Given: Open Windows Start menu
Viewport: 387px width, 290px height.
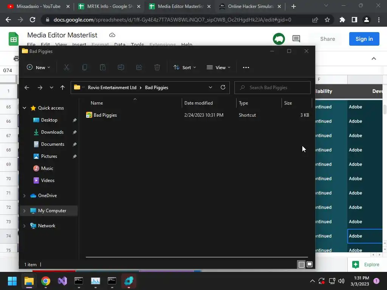Looking at the screenshot, I should 12,281.
